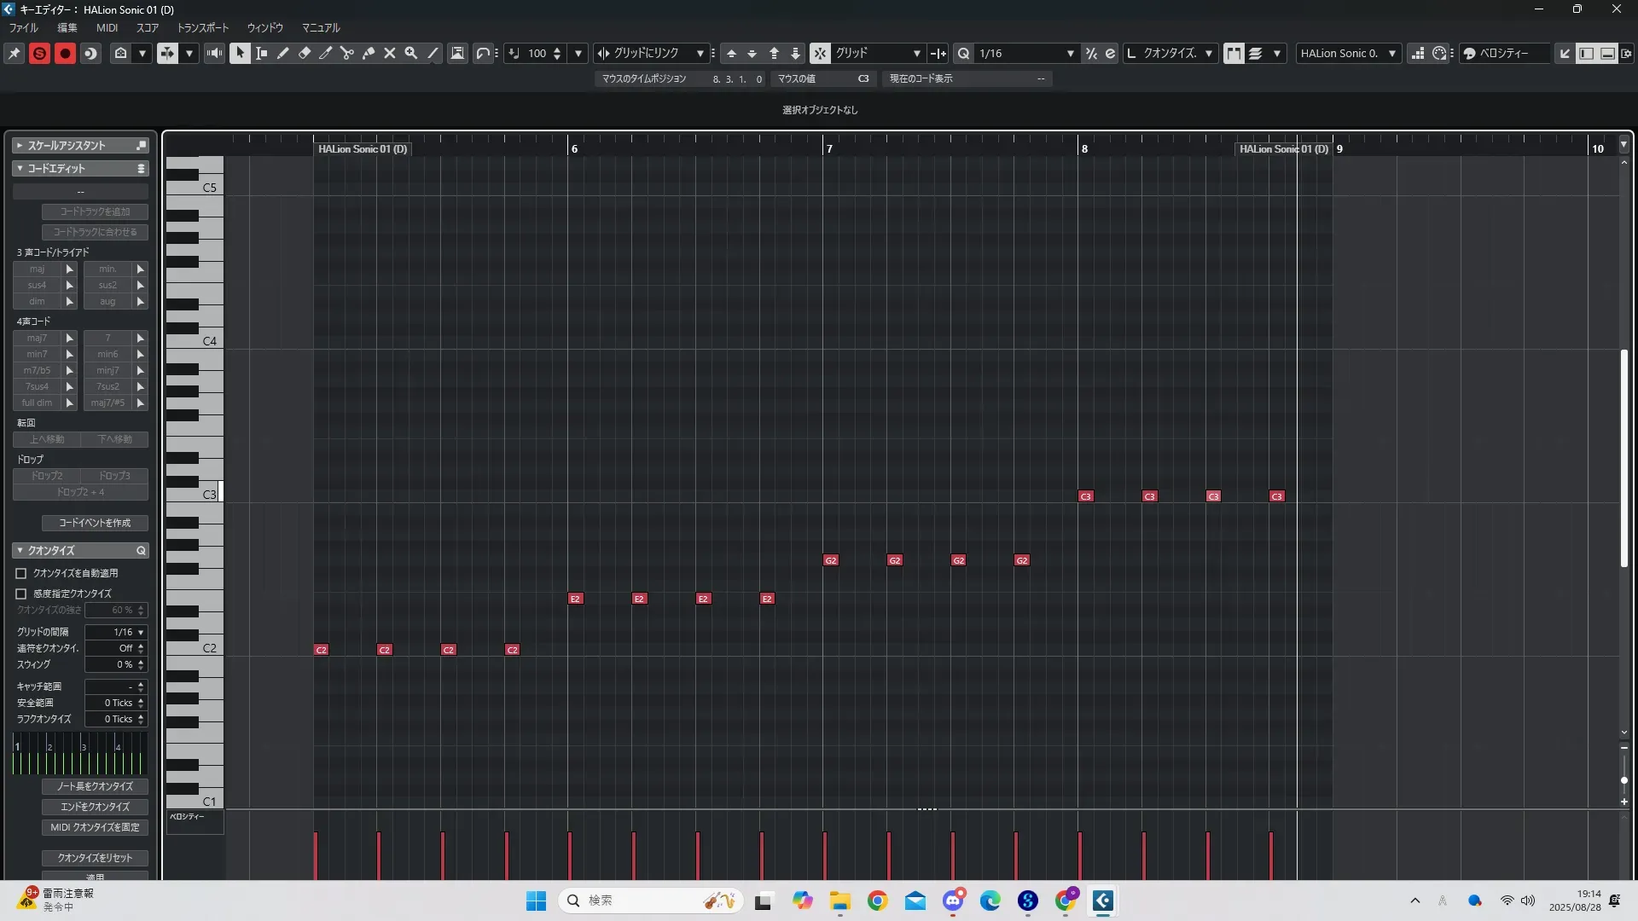Select the Erase tool
The image size is (1638, 921).
coord(305,53)
